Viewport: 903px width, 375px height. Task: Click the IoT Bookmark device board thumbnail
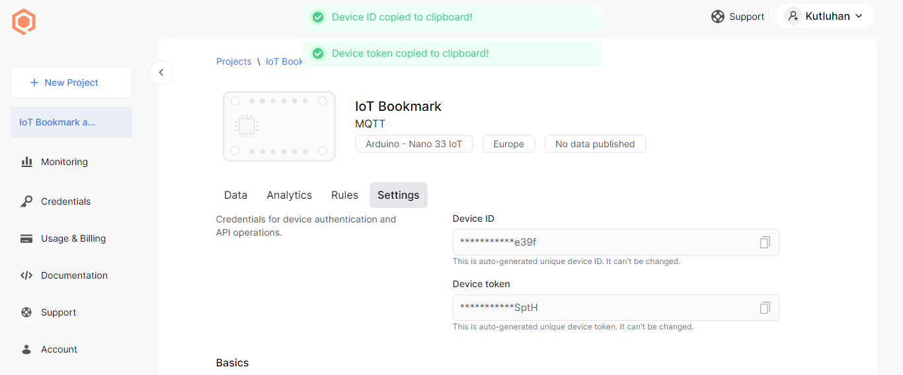click(x=279, y=126)
